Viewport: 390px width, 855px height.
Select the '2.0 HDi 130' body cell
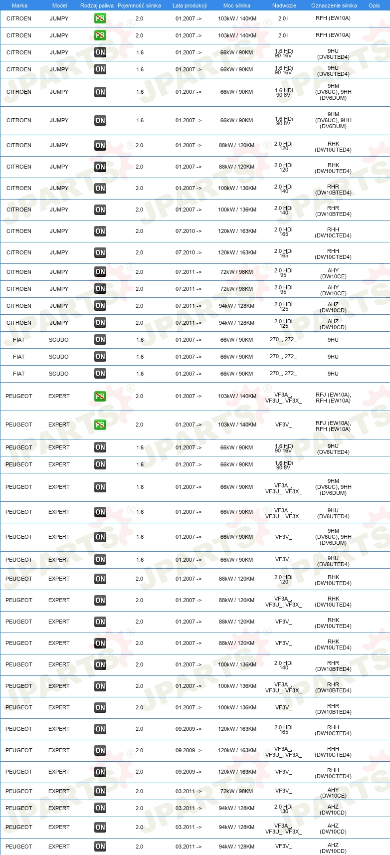283,809
